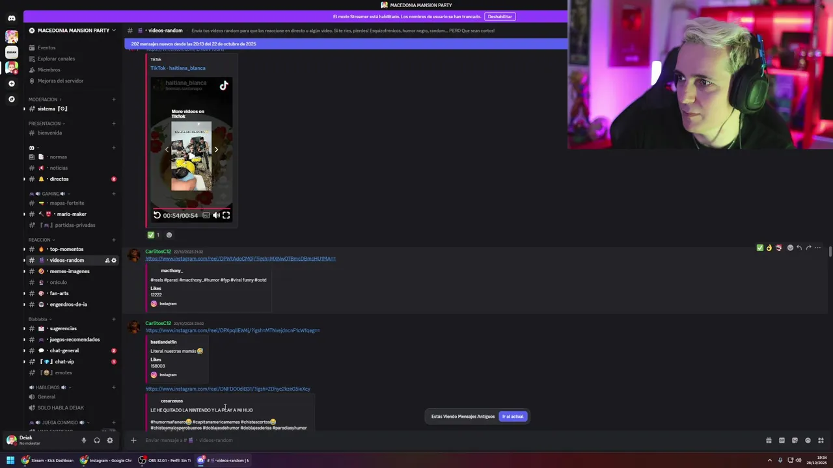Collapse the Blablabla category

(x=40, y=319)
